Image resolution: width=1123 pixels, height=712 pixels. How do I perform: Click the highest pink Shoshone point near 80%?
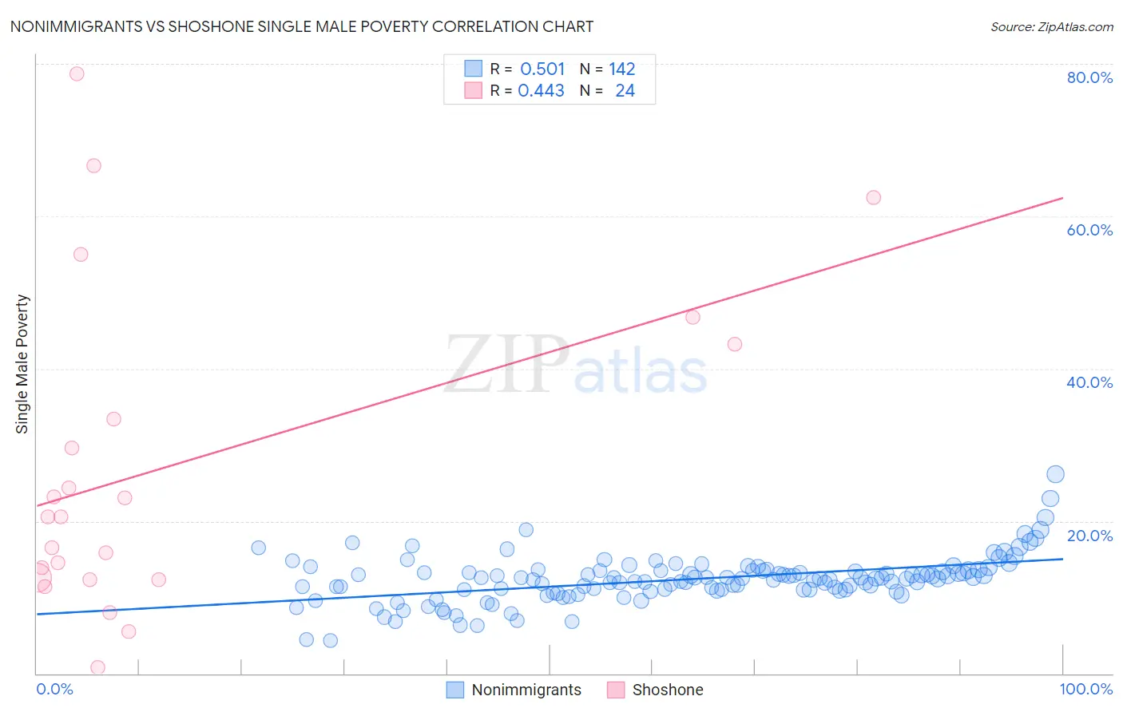(77, 73)
